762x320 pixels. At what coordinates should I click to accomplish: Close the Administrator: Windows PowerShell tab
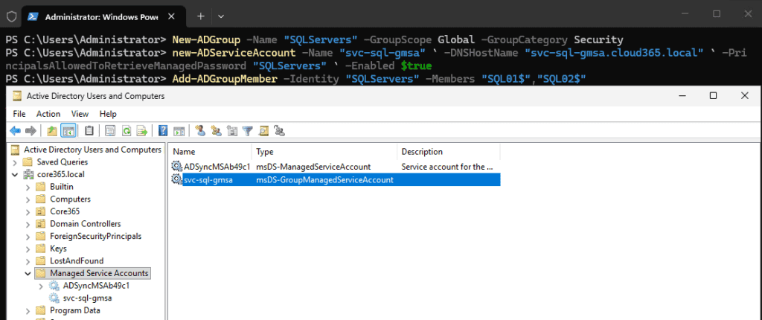171,16
